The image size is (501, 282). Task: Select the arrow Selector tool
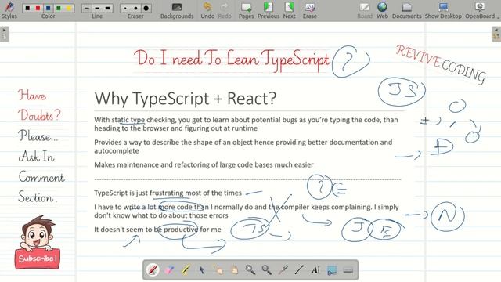click(202, 269)
